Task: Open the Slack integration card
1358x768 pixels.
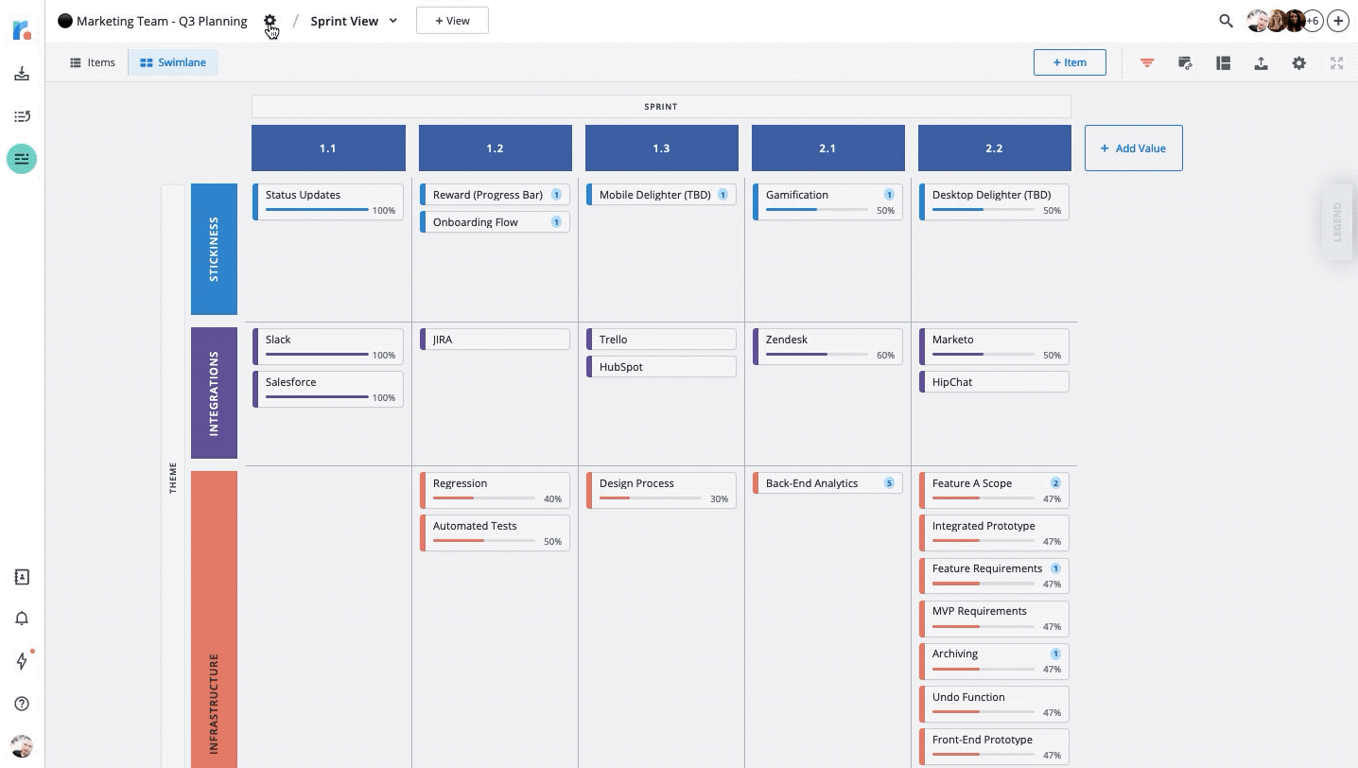Action: tap(328, 346)
